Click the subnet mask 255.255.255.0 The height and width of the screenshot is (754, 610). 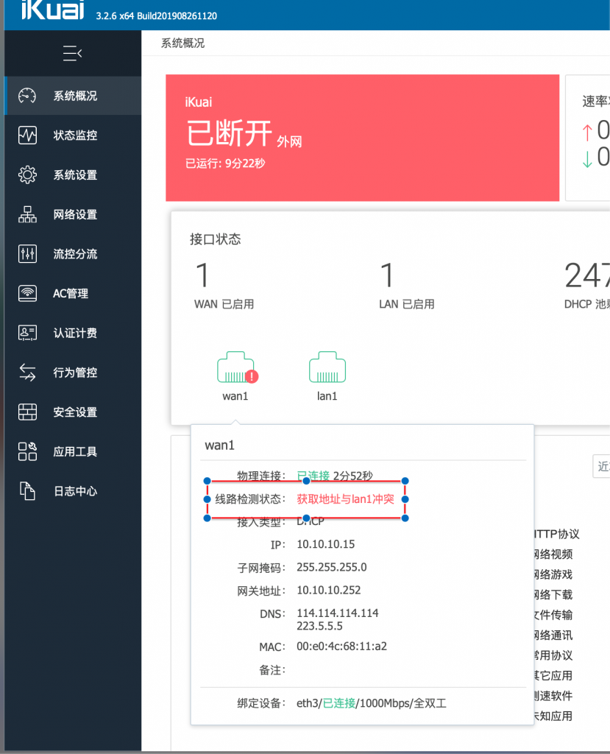pos(332,568)
